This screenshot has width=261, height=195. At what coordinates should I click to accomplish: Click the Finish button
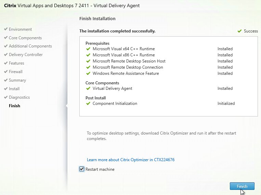[x=242, y=186]
